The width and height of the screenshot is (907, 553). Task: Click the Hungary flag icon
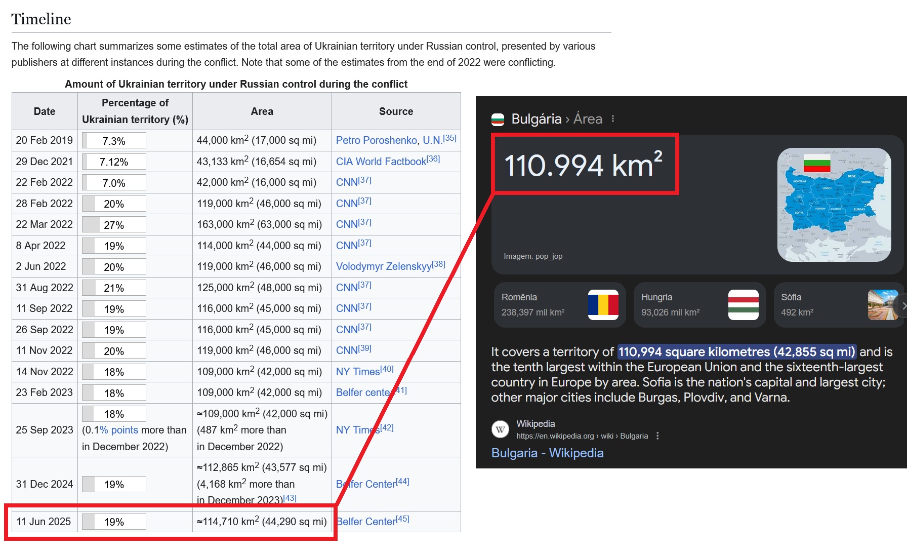coord(743,305)
